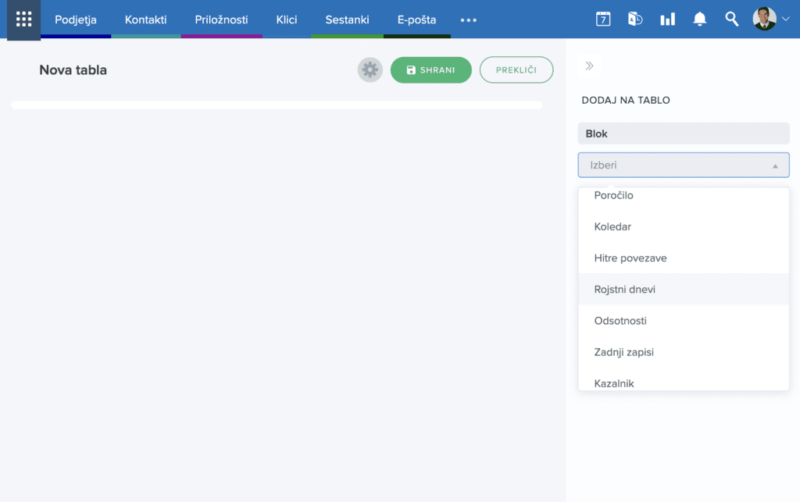Pick Hitre povezave in dropdown list
This screenshot has height=502, width=800.
click(630, 258)
